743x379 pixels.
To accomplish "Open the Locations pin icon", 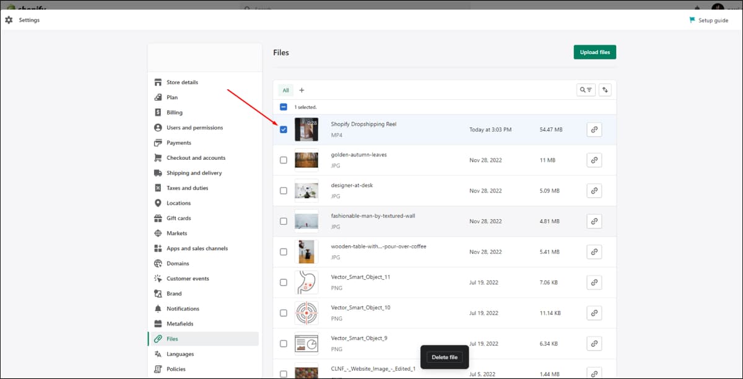I will (x=158, y=203).
